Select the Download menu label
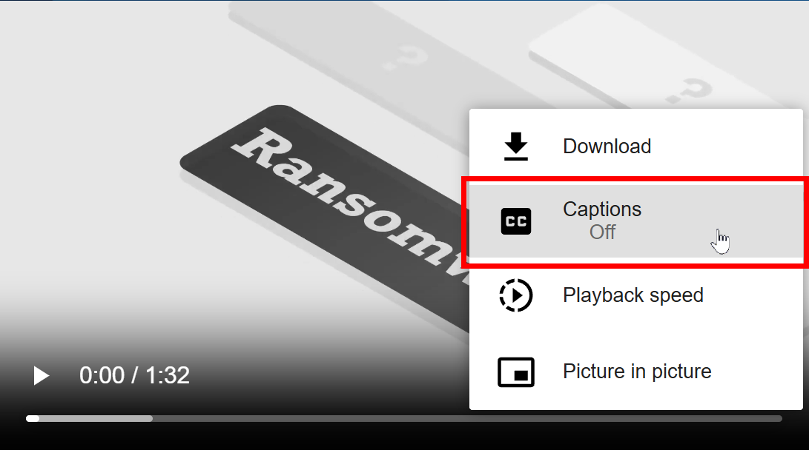 click(x=607, y=147)
